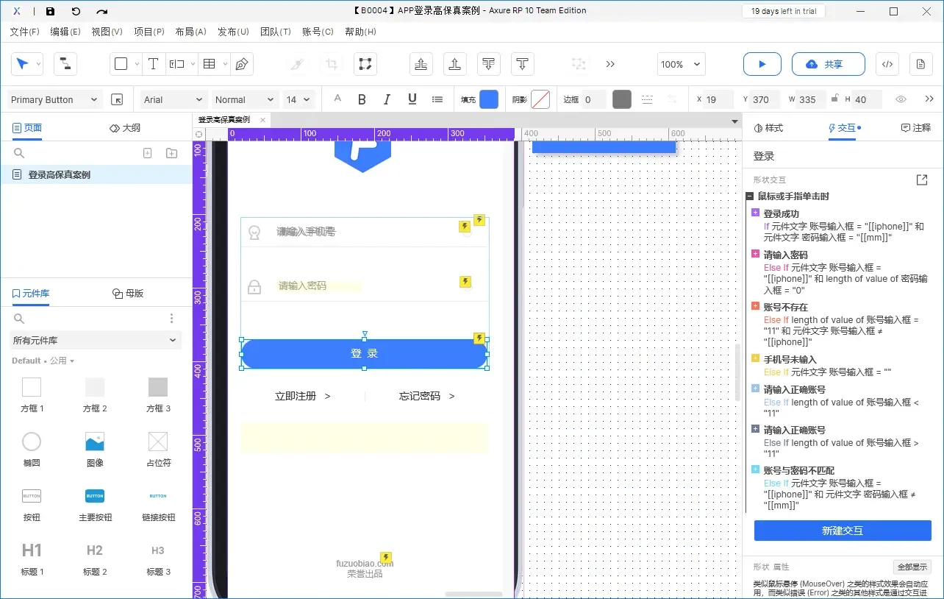Select the Text tool in toolbar
The height and width of the screenshot is (599, 944).
[153, 64]
